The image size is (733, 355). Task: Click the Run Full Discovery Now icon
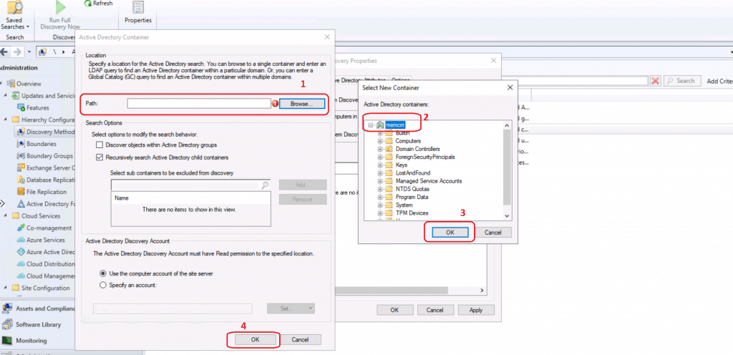coord(60,7)
